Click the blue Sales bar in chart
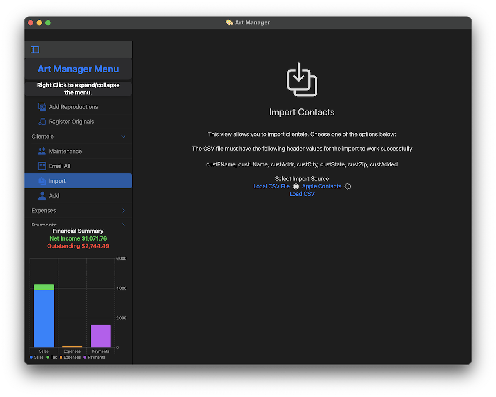 (44, 319)
